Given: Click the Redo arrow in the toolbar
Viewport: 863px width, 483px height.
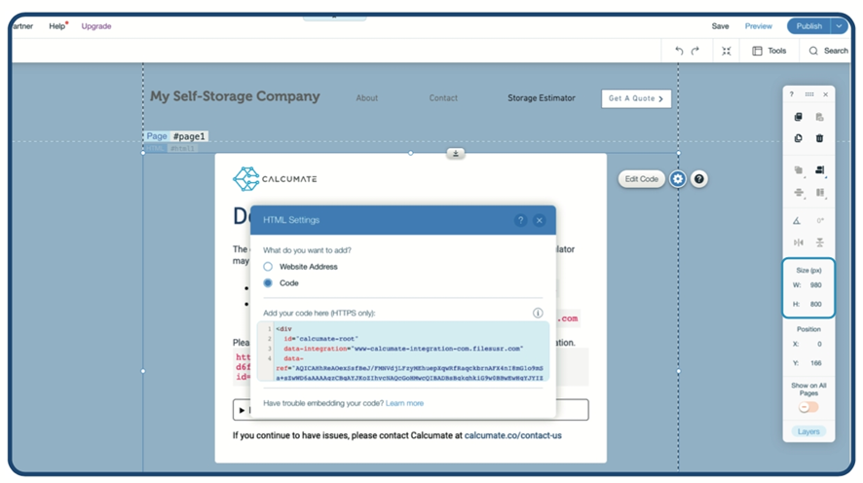Looking at the screenshot, I should tap(695, 51).
